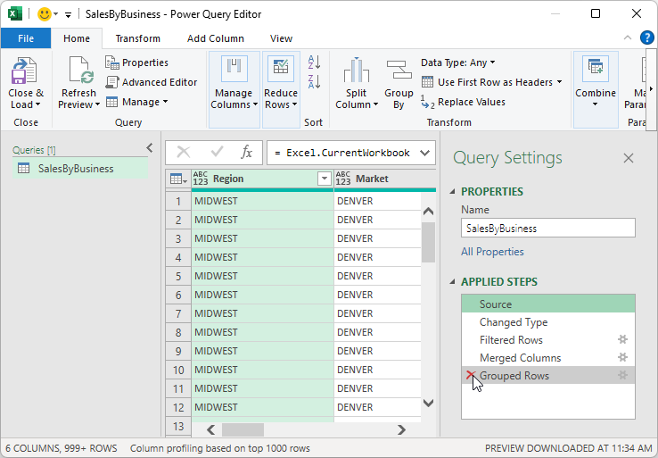The height and width of the screenshot is (458, 658).
Task: Sort descending Z to A
Action: pos(314,81)
